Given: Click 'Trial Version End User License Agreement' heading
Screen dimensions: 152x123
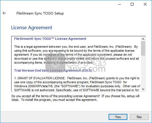Looking at the screenshot, I should pos(53,70).
